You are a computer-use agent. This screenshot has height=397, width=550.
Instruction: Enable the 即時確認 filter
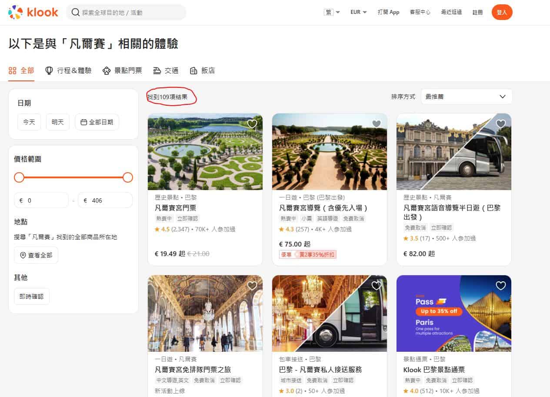32,296
